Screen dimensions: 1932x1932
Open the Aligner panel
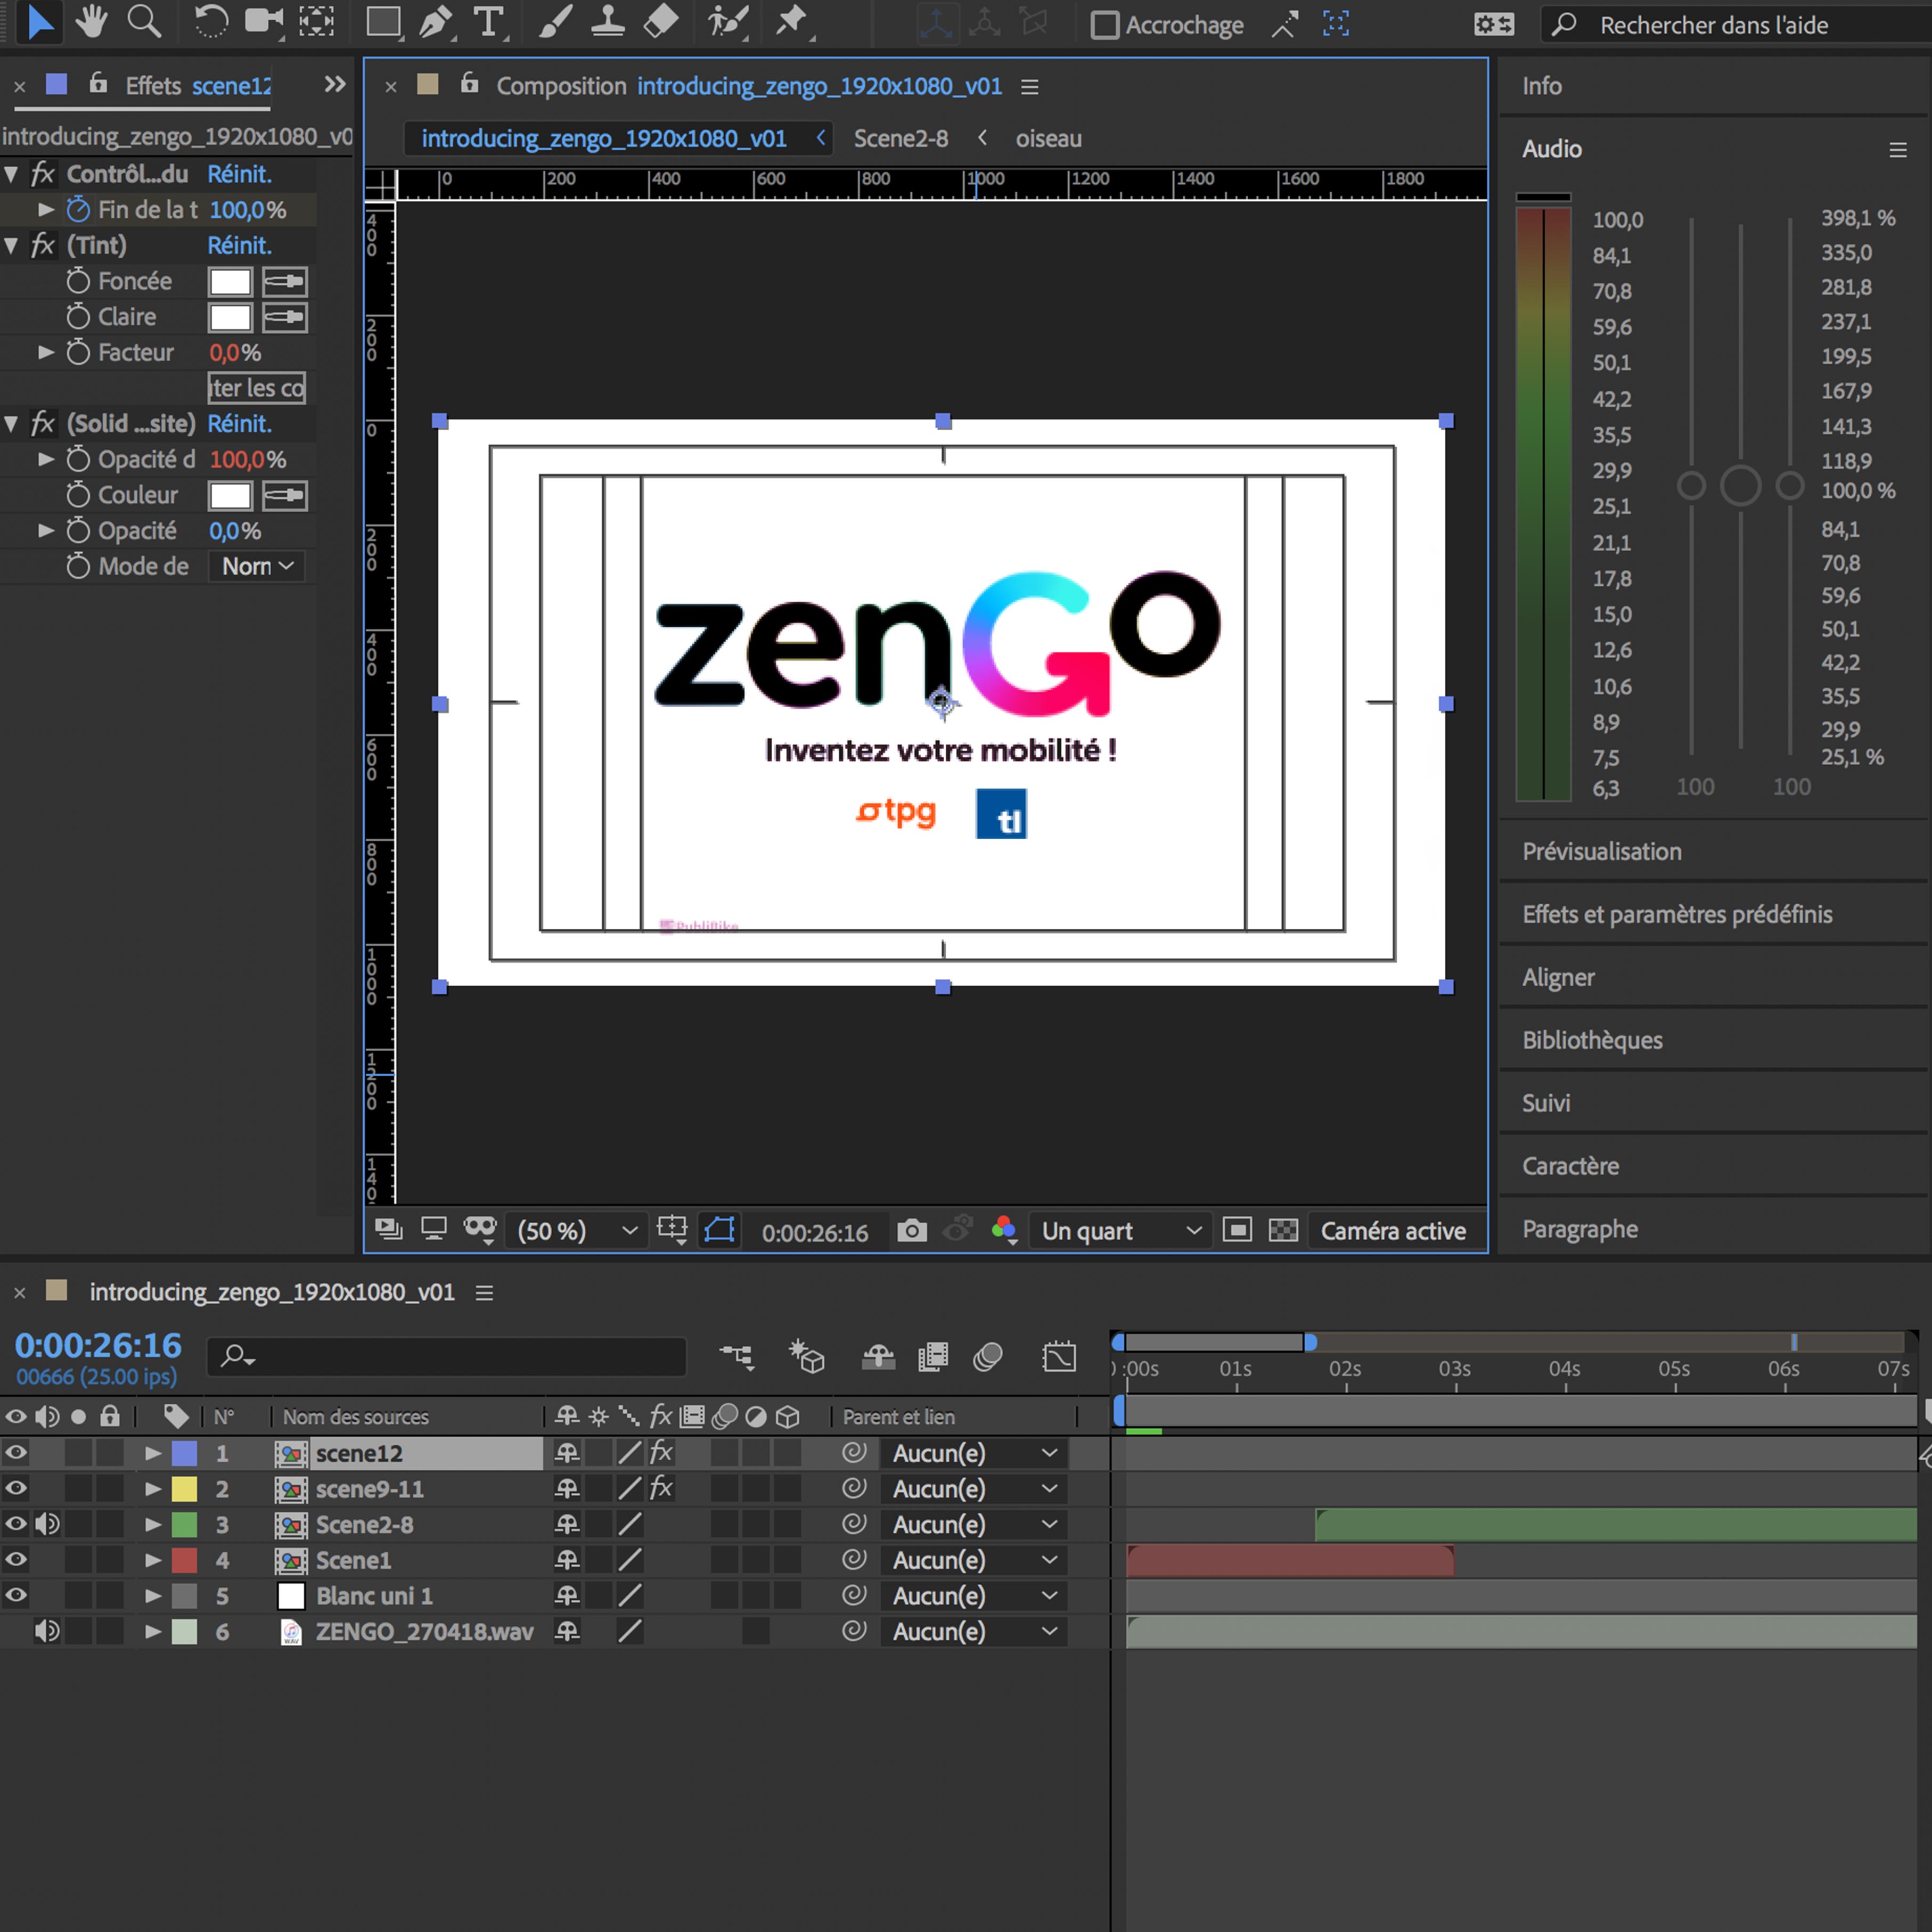click(1558, 977)
